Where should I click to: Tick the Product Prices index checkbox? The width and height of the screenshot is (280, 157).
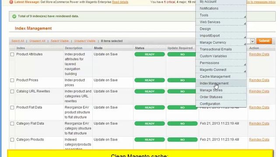(12, 80)
